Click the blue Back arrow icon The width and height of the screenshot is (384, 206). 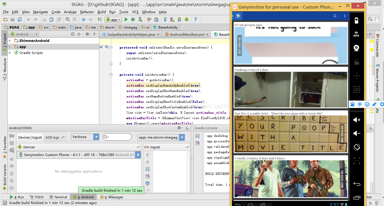coord(84,19)
